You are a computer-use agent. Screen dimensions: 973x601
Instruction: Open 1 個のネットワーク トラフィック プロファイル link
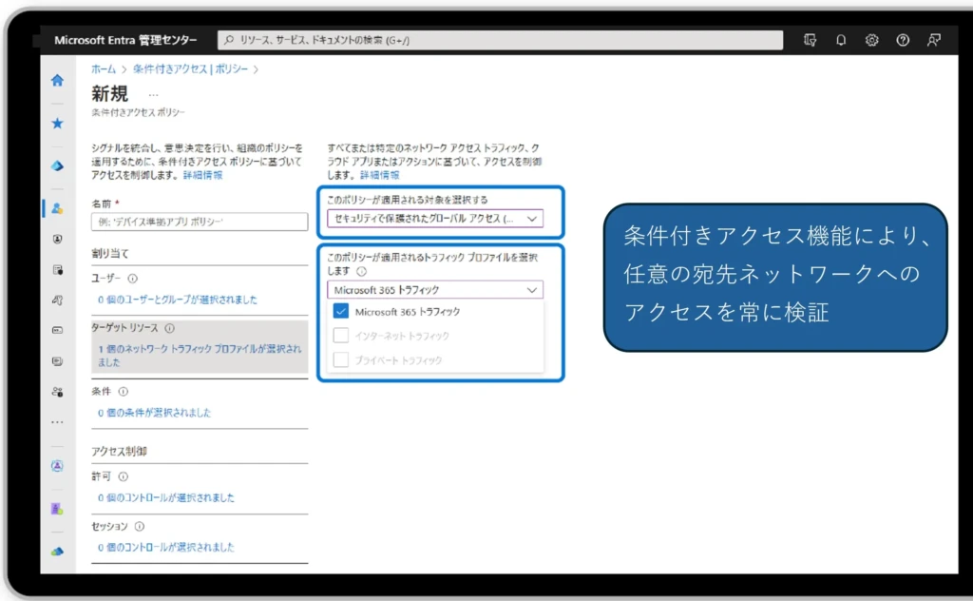tap(200, 355)
